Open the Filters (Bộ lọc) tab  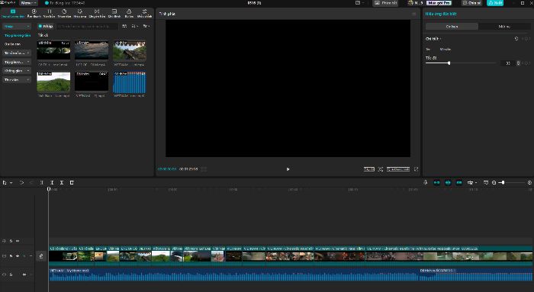(129, 13)
